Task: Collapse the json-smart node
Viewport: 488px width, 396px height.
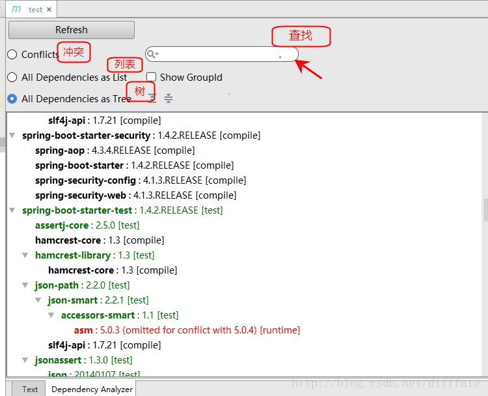Action: point(38,300)
